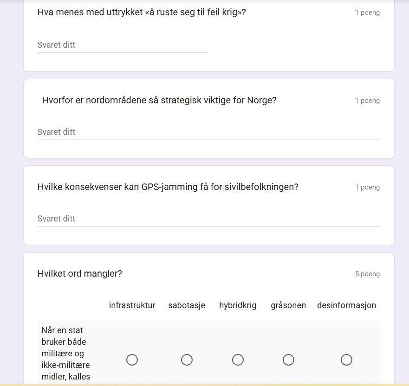Focus answer field under nordområdene question
Image resolution: width=409 pixels, height=386 pixels.
(208, 132)
